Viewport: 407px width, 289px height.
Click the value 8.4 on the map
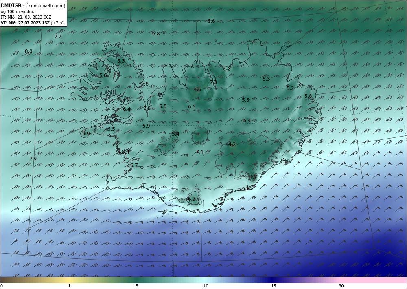[125, 152]
